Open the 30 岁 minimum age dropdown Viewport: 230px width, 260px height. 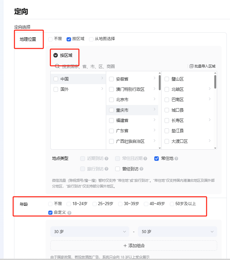89,232
